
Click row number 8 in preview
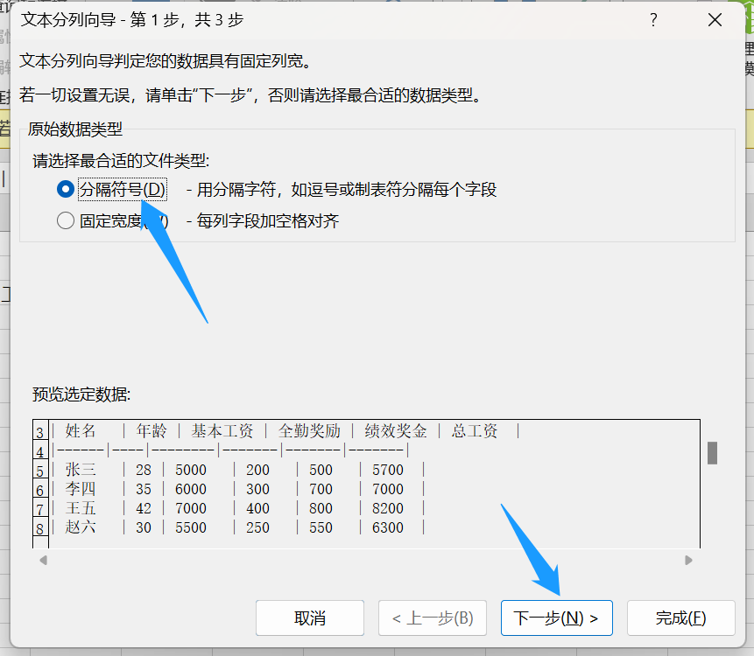click(40, 526)
